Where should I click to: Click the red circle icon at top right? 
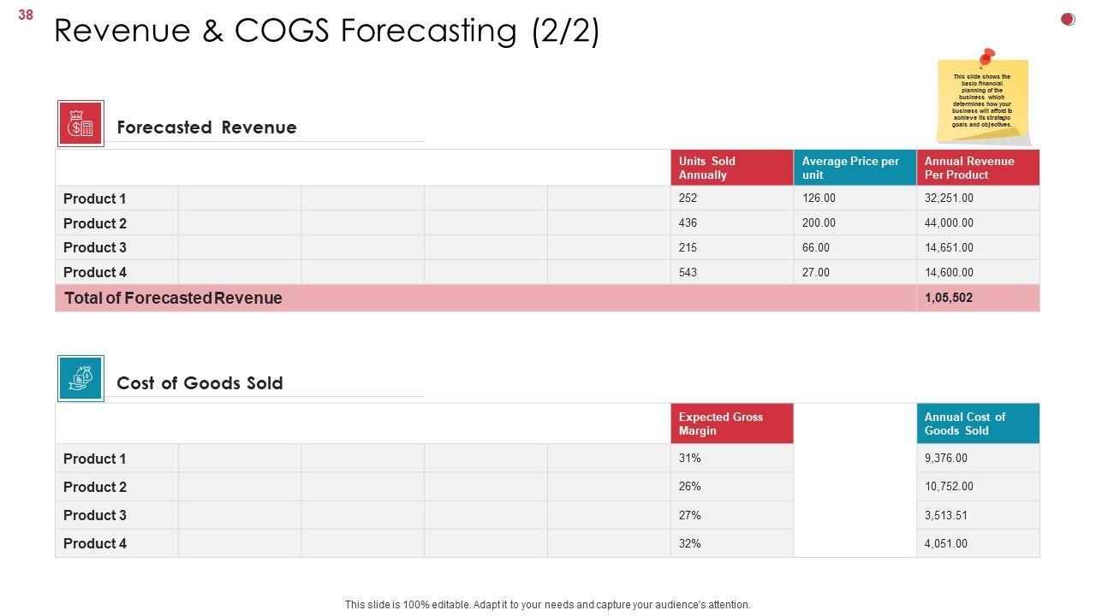coord(1068,19)
